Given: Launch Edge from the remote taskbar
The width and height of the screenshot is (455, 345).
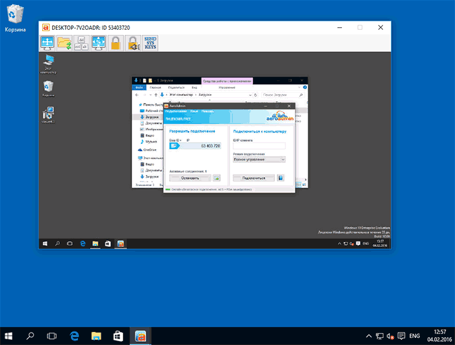Looking at the screenshot, I should 83,244.
